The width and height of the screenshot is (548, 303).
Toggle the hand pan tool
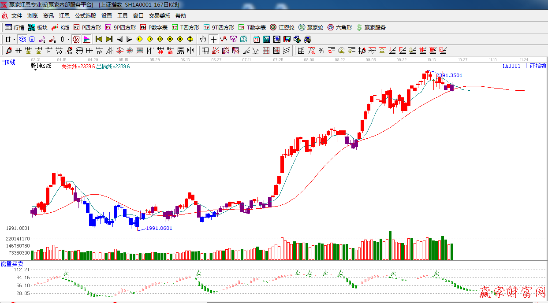point(203,39)
